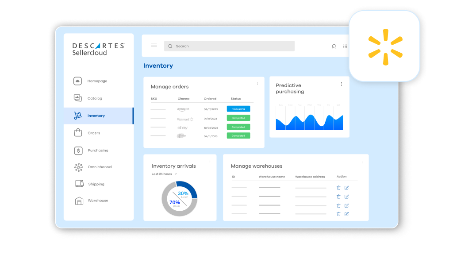Click the Walmart logo tile
The image size is (453, 255).
click(384, 46)
